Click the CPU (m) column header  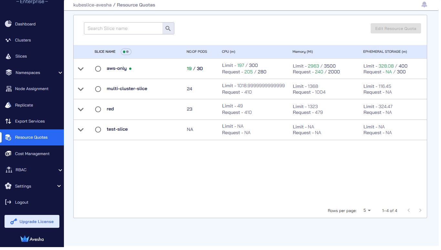[x=229, y=51]
